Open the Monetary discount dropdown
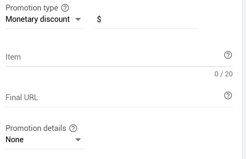Viewport: 246px width, 159px height. [45, 19]
